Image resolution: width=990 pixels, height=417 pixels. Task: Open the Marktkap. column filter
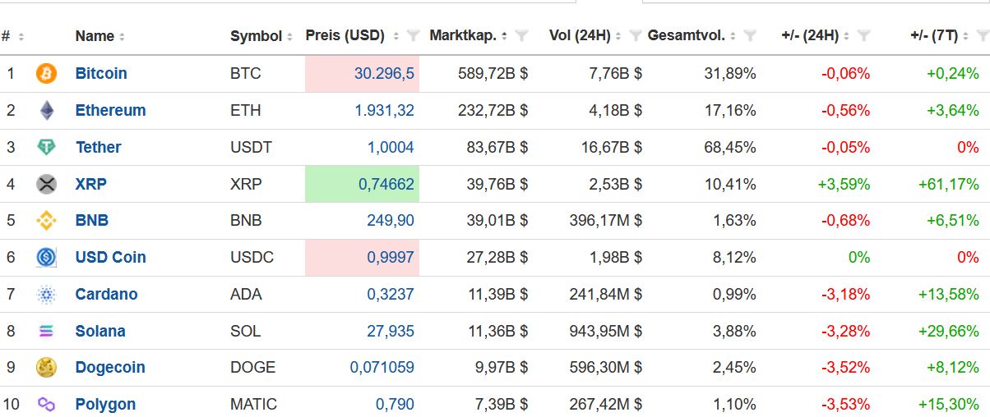tap(521, 36)
